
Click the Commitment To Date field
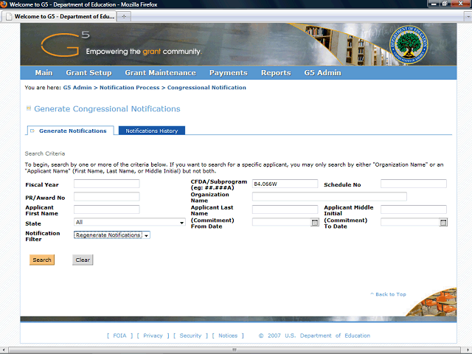[x=410, y=223]
